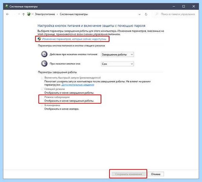This screenshot has width=202, height=182.
Task: Go up one level with Up arrow
Action: click(x=24, y=14)
